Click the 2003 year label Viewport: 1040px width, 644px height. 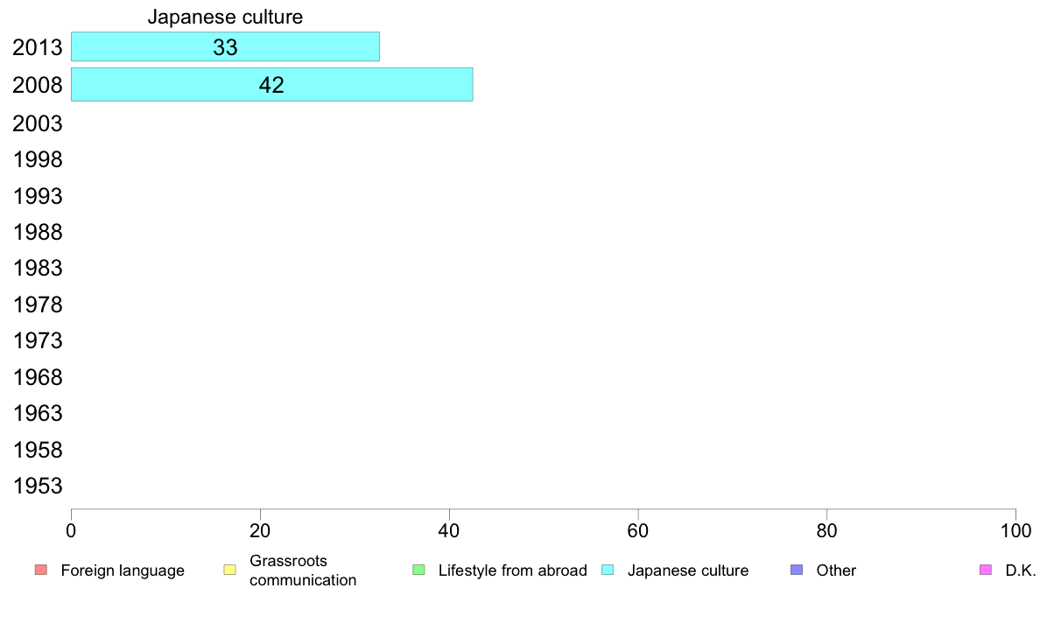tap(37, 123)
